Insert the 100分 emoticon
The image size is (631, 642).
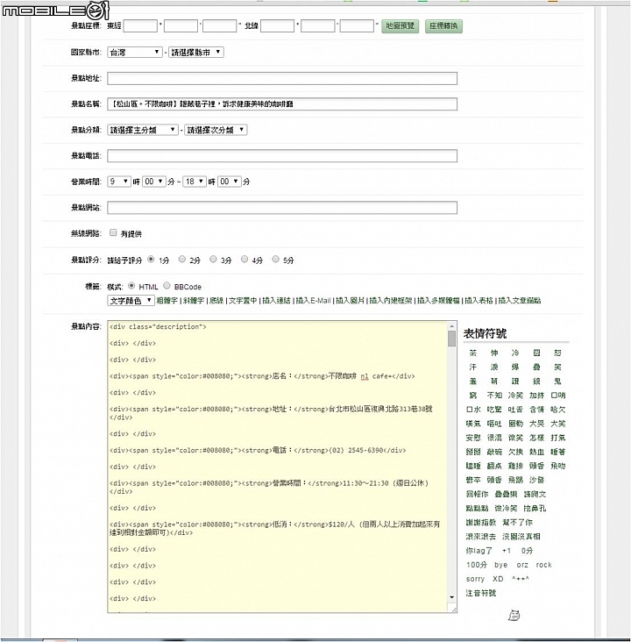(x=477, y=565)
